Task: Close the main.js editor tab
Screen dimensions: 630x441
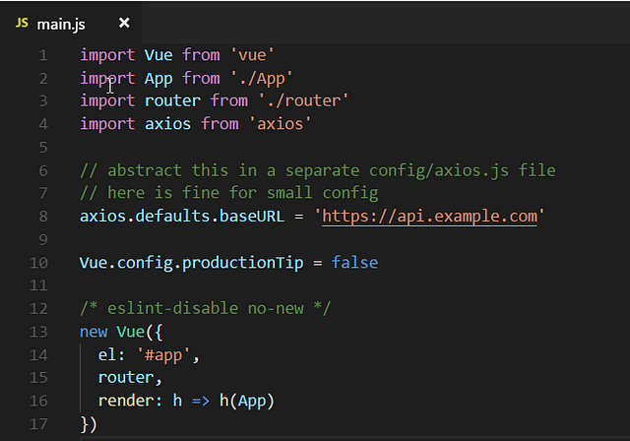Action: [124, 23]
